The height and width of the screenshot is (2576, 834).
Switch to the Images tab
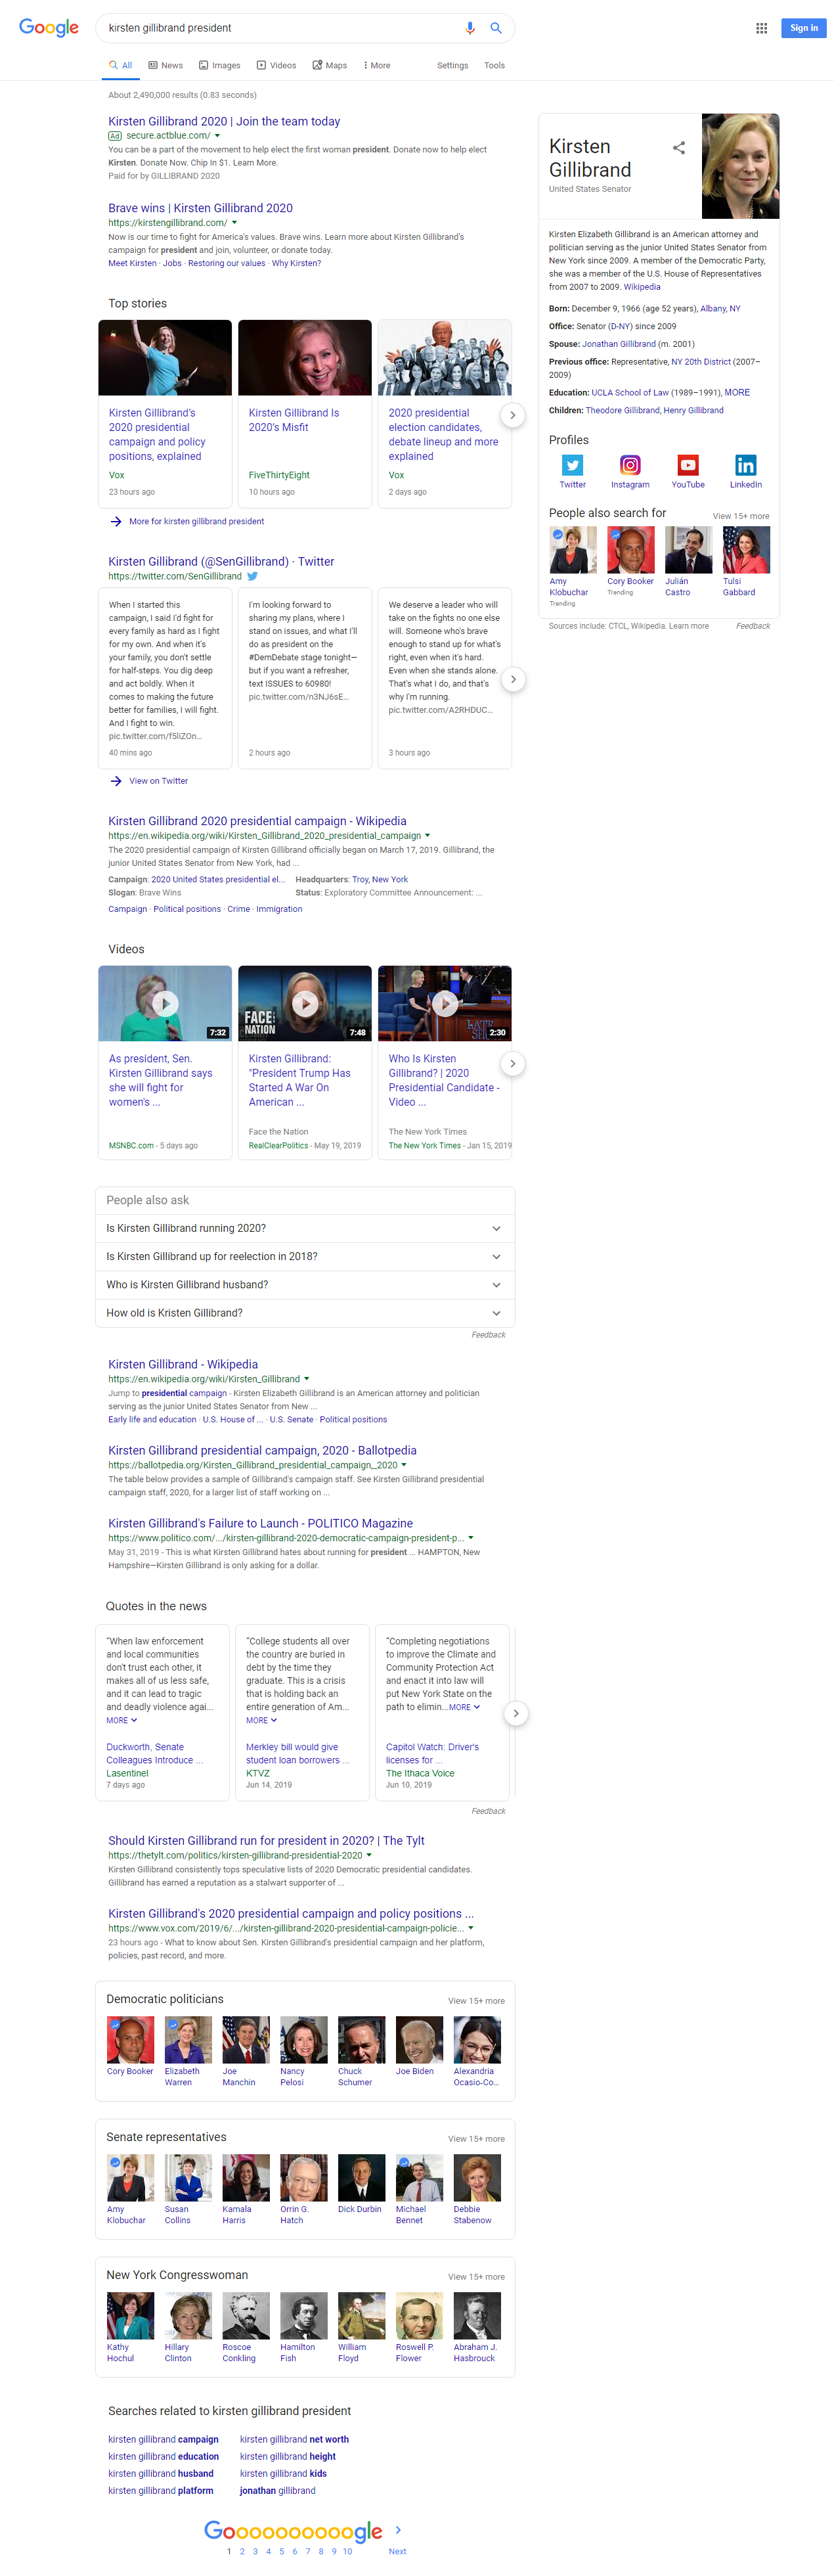point(220,65)
